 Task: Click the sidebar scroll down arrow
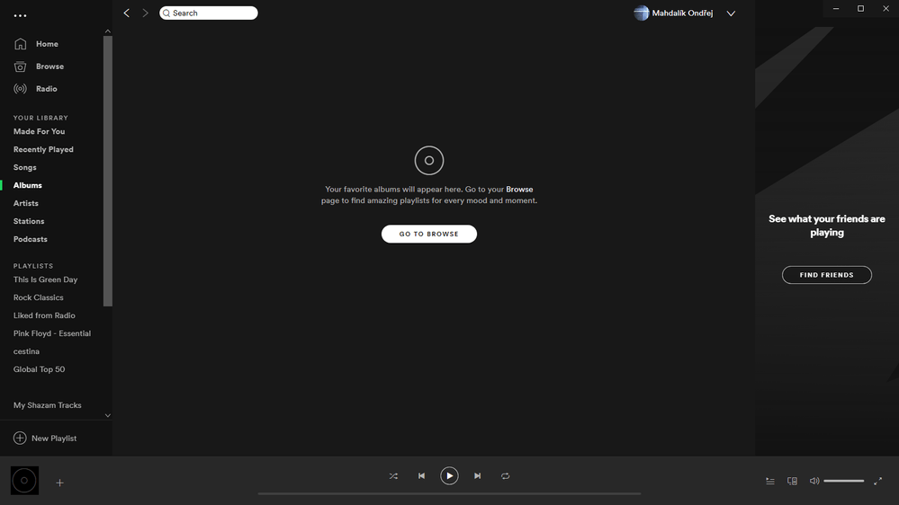point(108,415)
